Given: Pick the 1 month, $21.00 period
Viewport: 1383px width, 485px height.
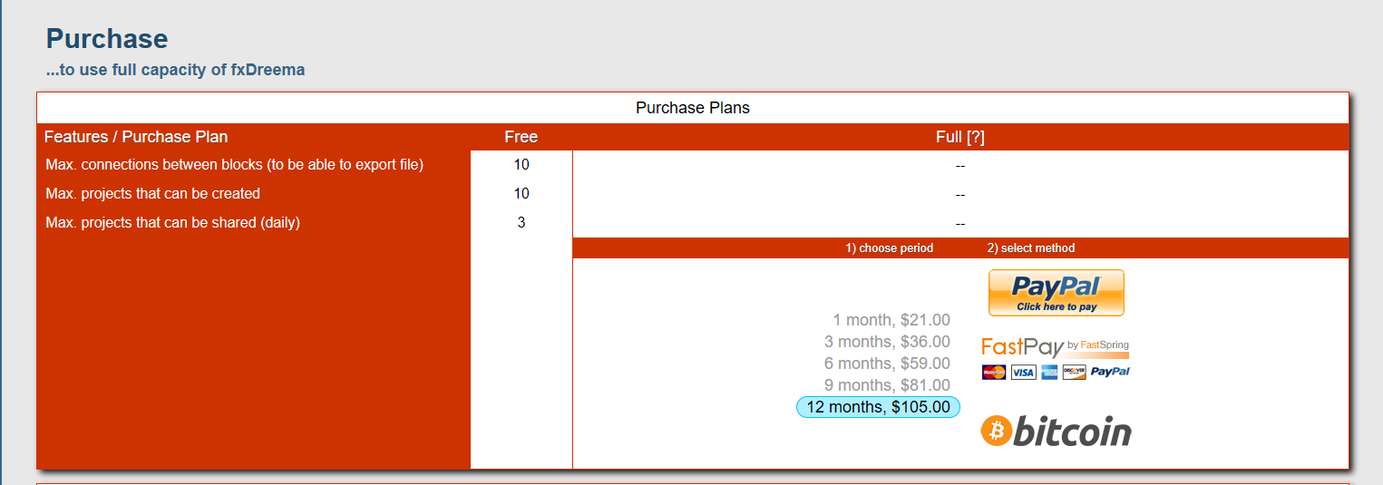Looking at the screenshot, I should (x=891, y=320).
